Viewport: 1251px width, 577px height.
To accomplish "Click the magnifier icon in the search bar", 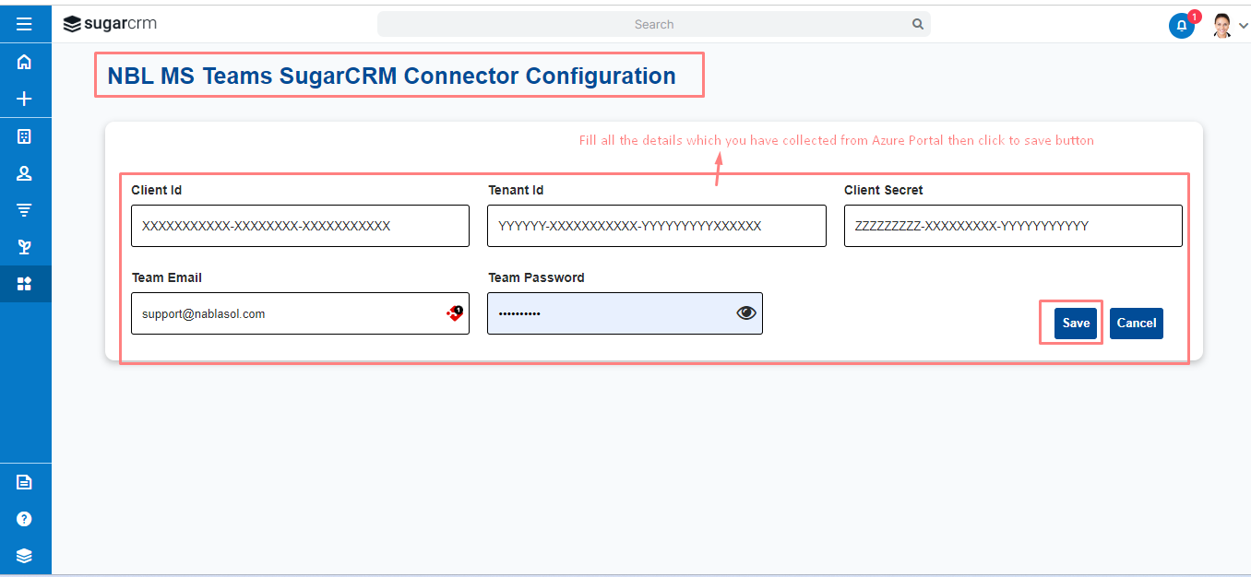I will [x=918, y=25].
